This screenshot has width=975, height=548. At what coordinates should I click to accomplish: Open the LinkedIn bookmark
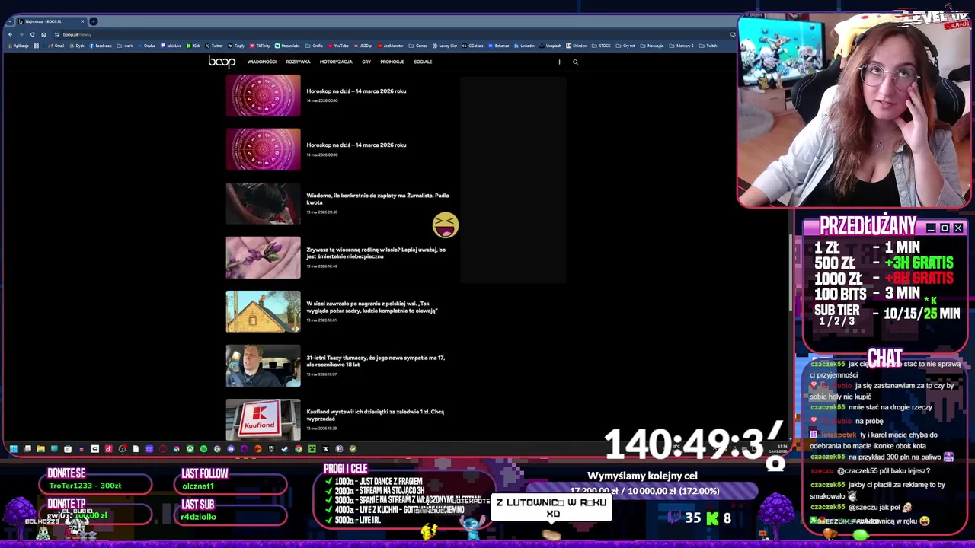(524, 46)
